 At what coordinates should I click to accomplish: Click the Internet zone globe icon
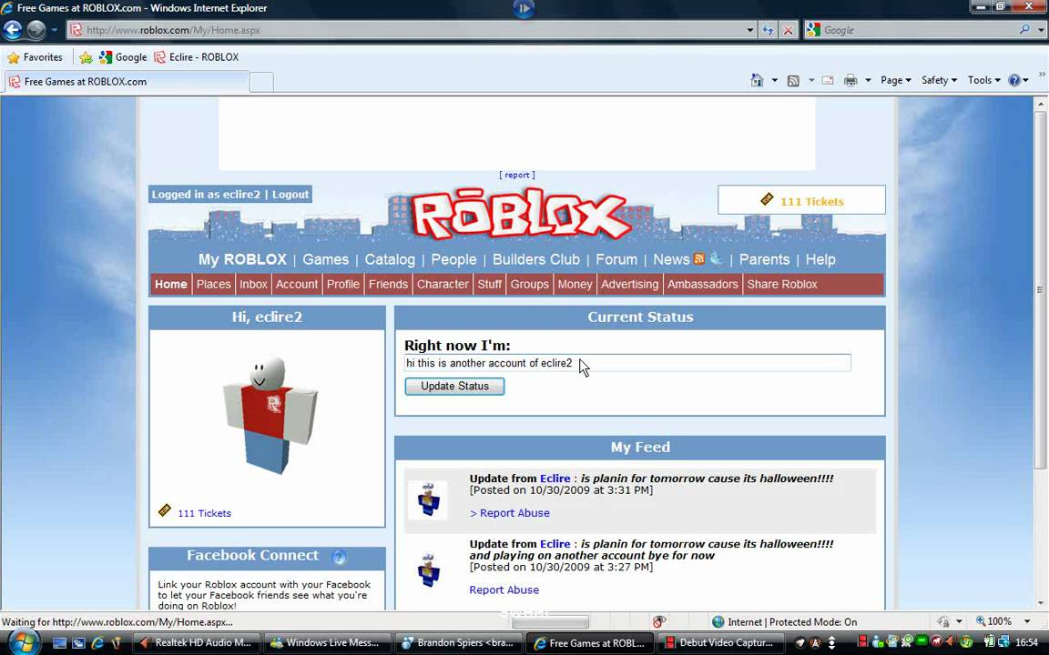click(x=718, y=621)
